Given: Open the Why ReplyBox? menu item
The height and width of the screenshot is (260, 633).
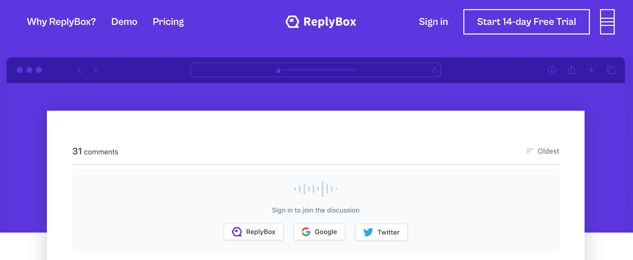Looking at the screenshot, I should 61,22.
